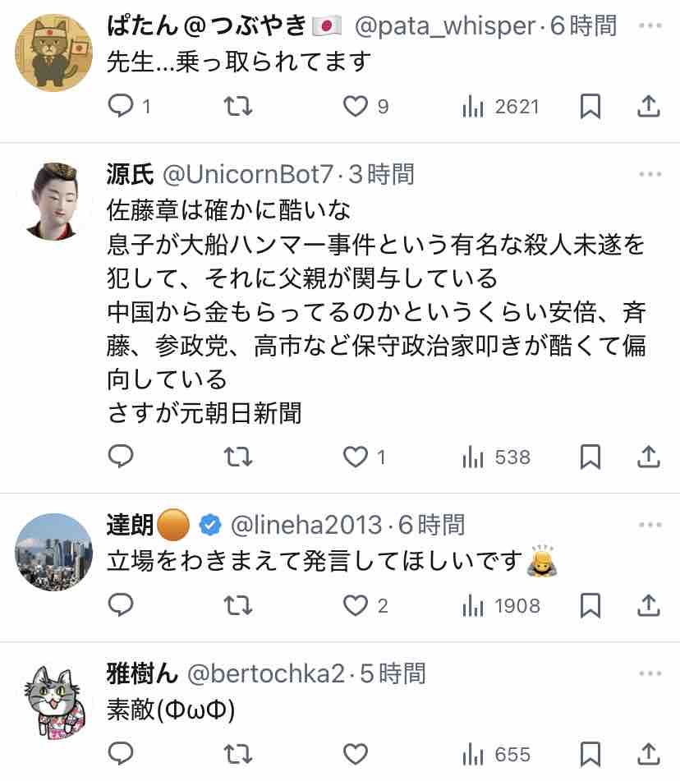The width and height of the screenshot is (680, 781).
Task: Like the tweet with 9 likes
Action: [x=356, y=106]
